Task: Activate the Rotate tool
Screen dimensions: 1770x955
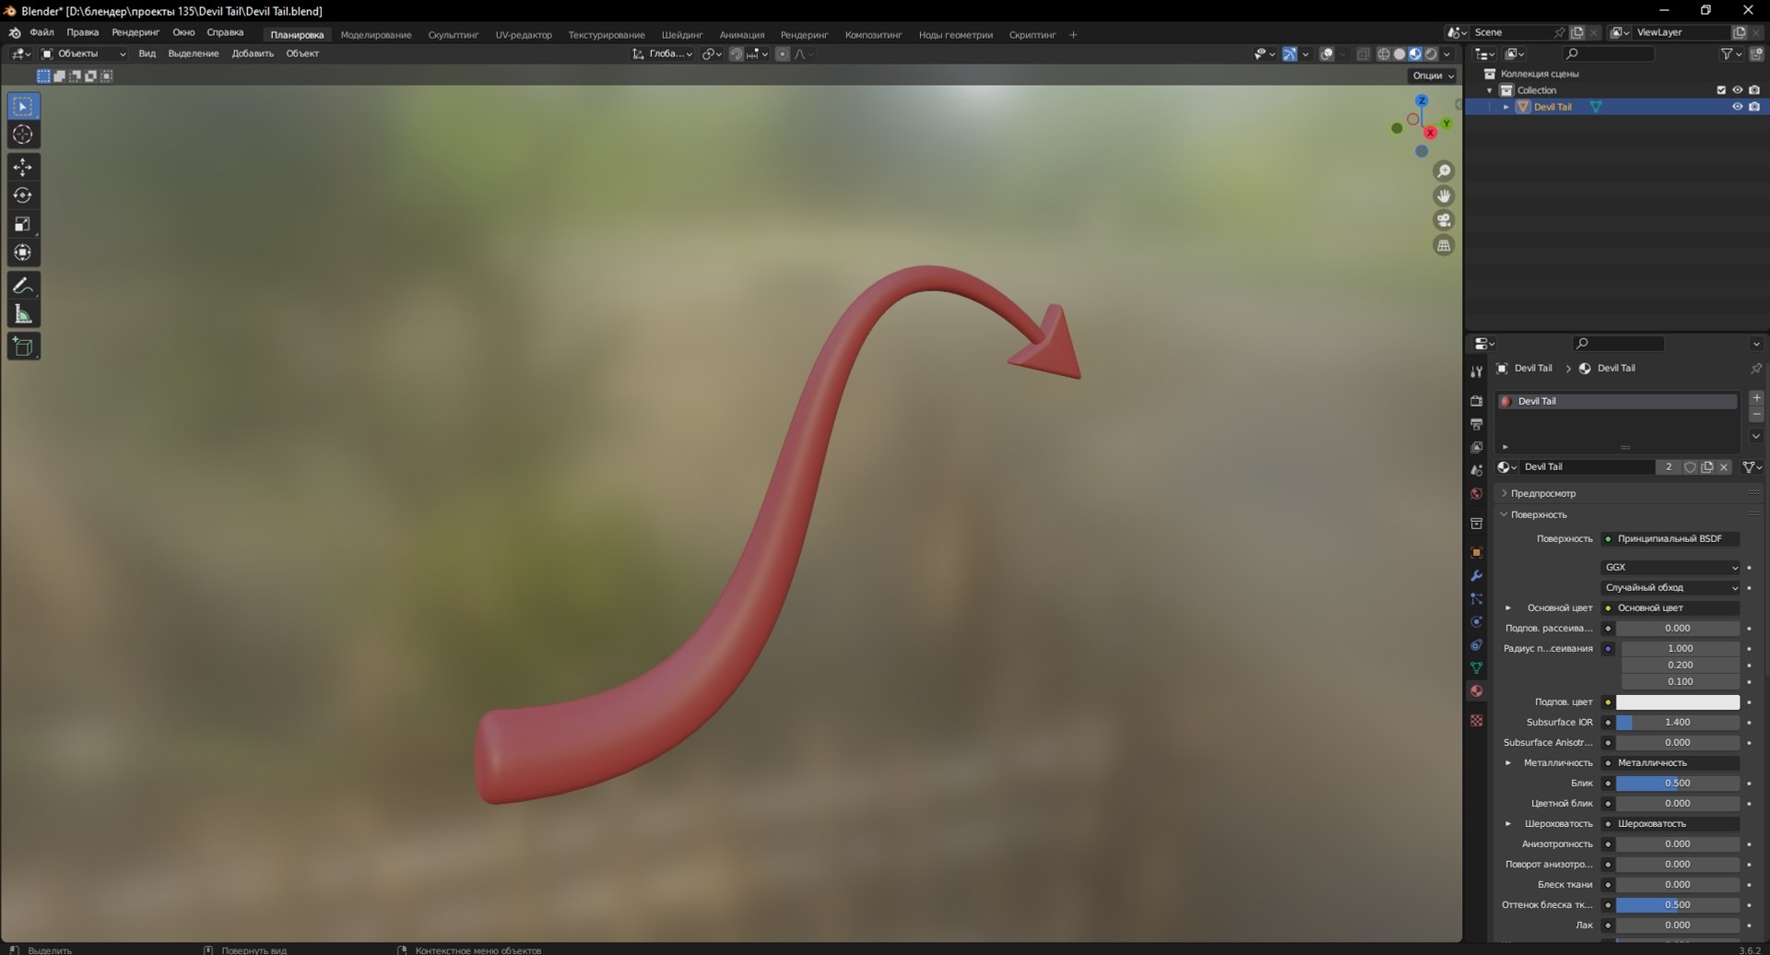Action: (x=23, y=195)
